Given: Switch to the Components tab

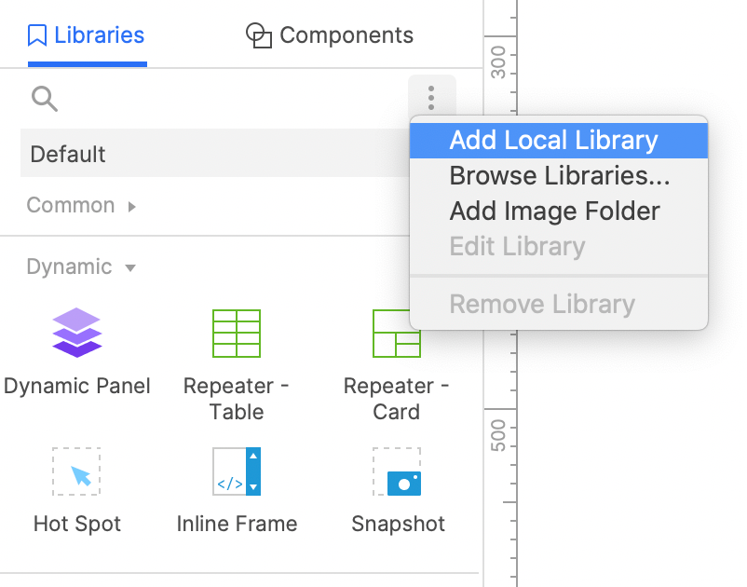Looking at the screenshot, I should pyautogui.click(x=330, y=35).
